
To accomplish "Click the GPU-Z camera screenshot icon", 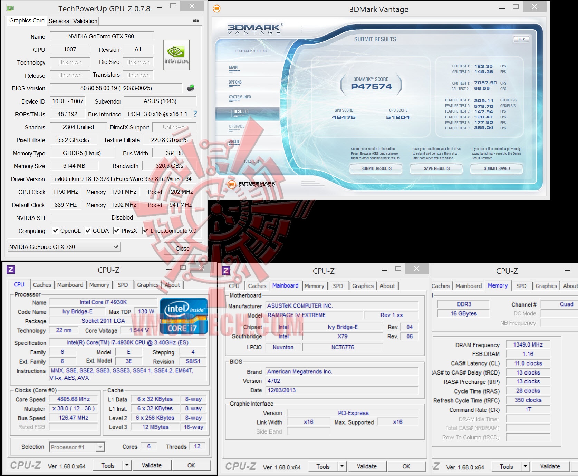I will tap(196, 21).
